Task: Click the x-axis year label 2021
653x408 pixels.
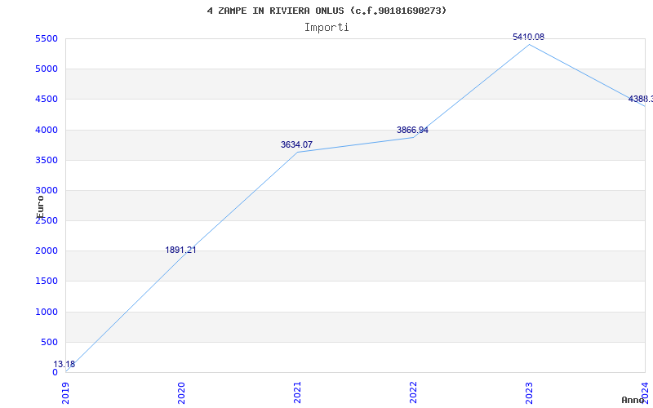Action: (297, 393)
